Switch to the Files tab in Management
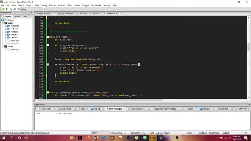 25,16
